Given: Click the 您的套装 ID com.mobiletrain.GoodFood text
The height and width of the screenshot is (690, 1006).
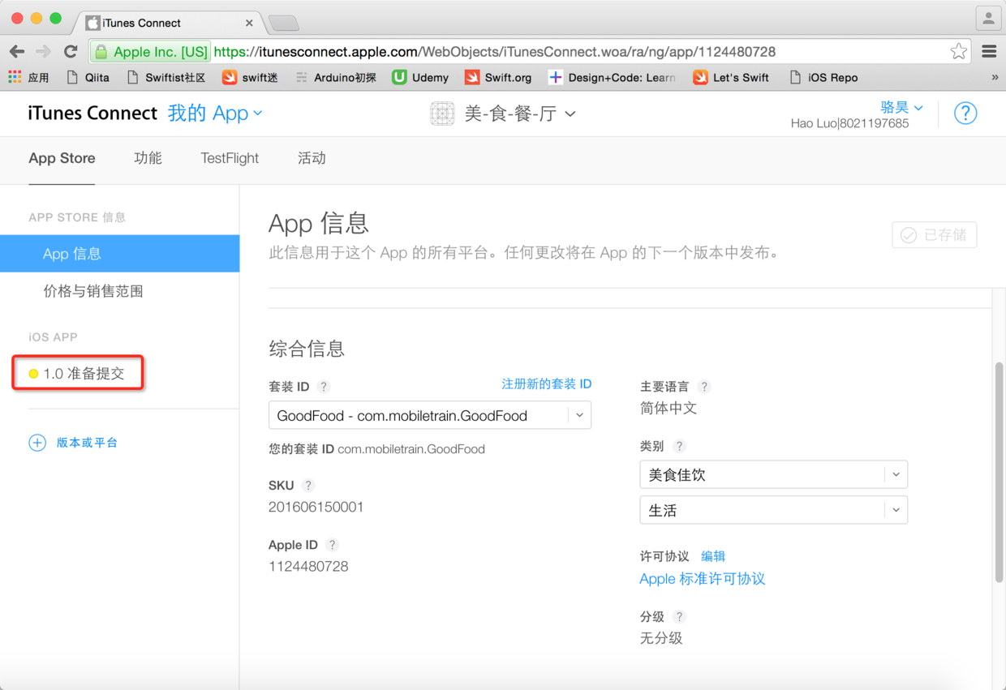Looking at the screenshot, I should (x=376, y=449).
